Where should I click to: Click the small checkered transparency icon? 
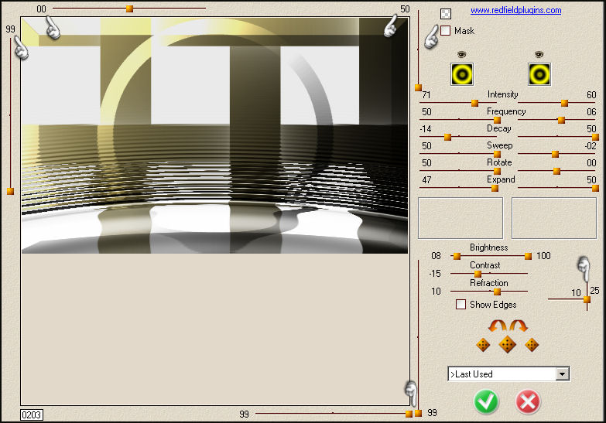[x=446, y=13]
